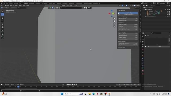Viewport: 171px width, 96px height.
Task: Open the Render properties tab icon
Action: point(143,39)
